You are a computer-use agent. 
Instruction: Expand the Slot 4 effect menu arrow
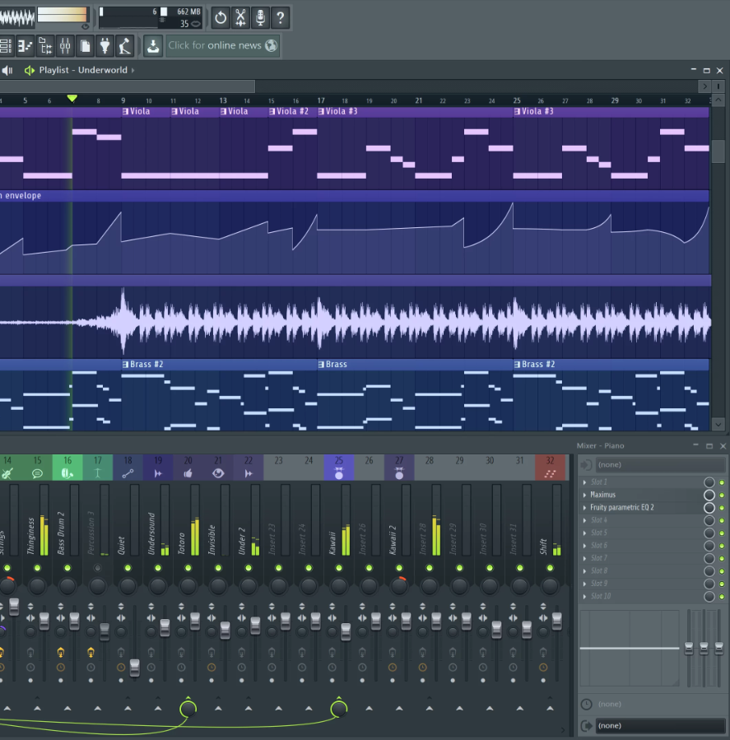584,520
